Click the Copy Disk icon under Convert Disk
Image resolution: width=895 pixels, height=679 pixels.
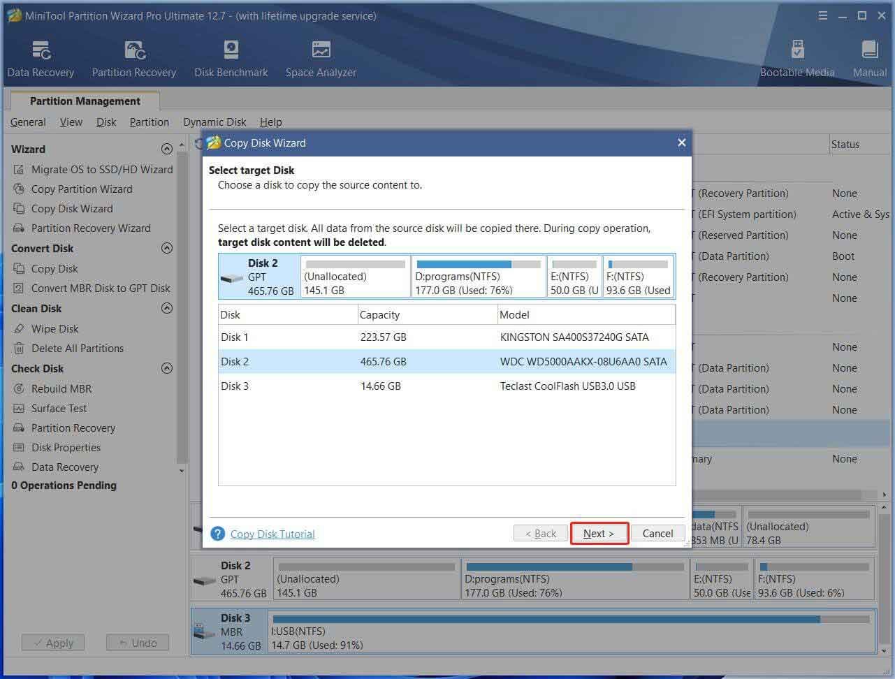coord(19,269)
